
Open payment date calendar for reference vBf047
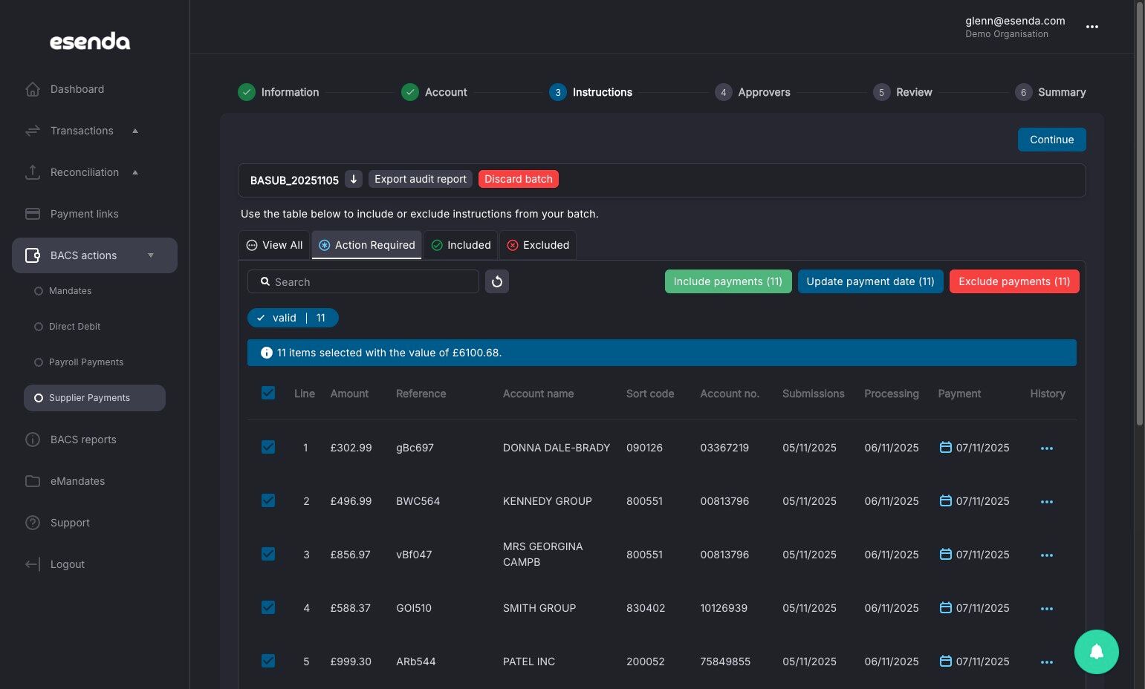tap(945, 554)
